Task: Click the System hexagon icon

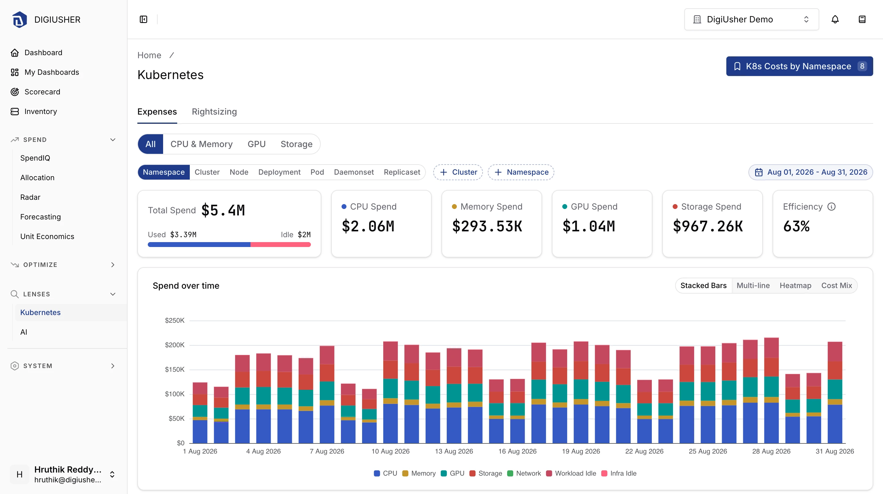Action: [15, 366]
